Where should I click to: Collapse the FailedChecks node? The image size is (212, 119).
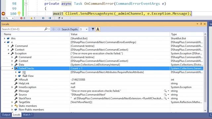coord(12,68)
